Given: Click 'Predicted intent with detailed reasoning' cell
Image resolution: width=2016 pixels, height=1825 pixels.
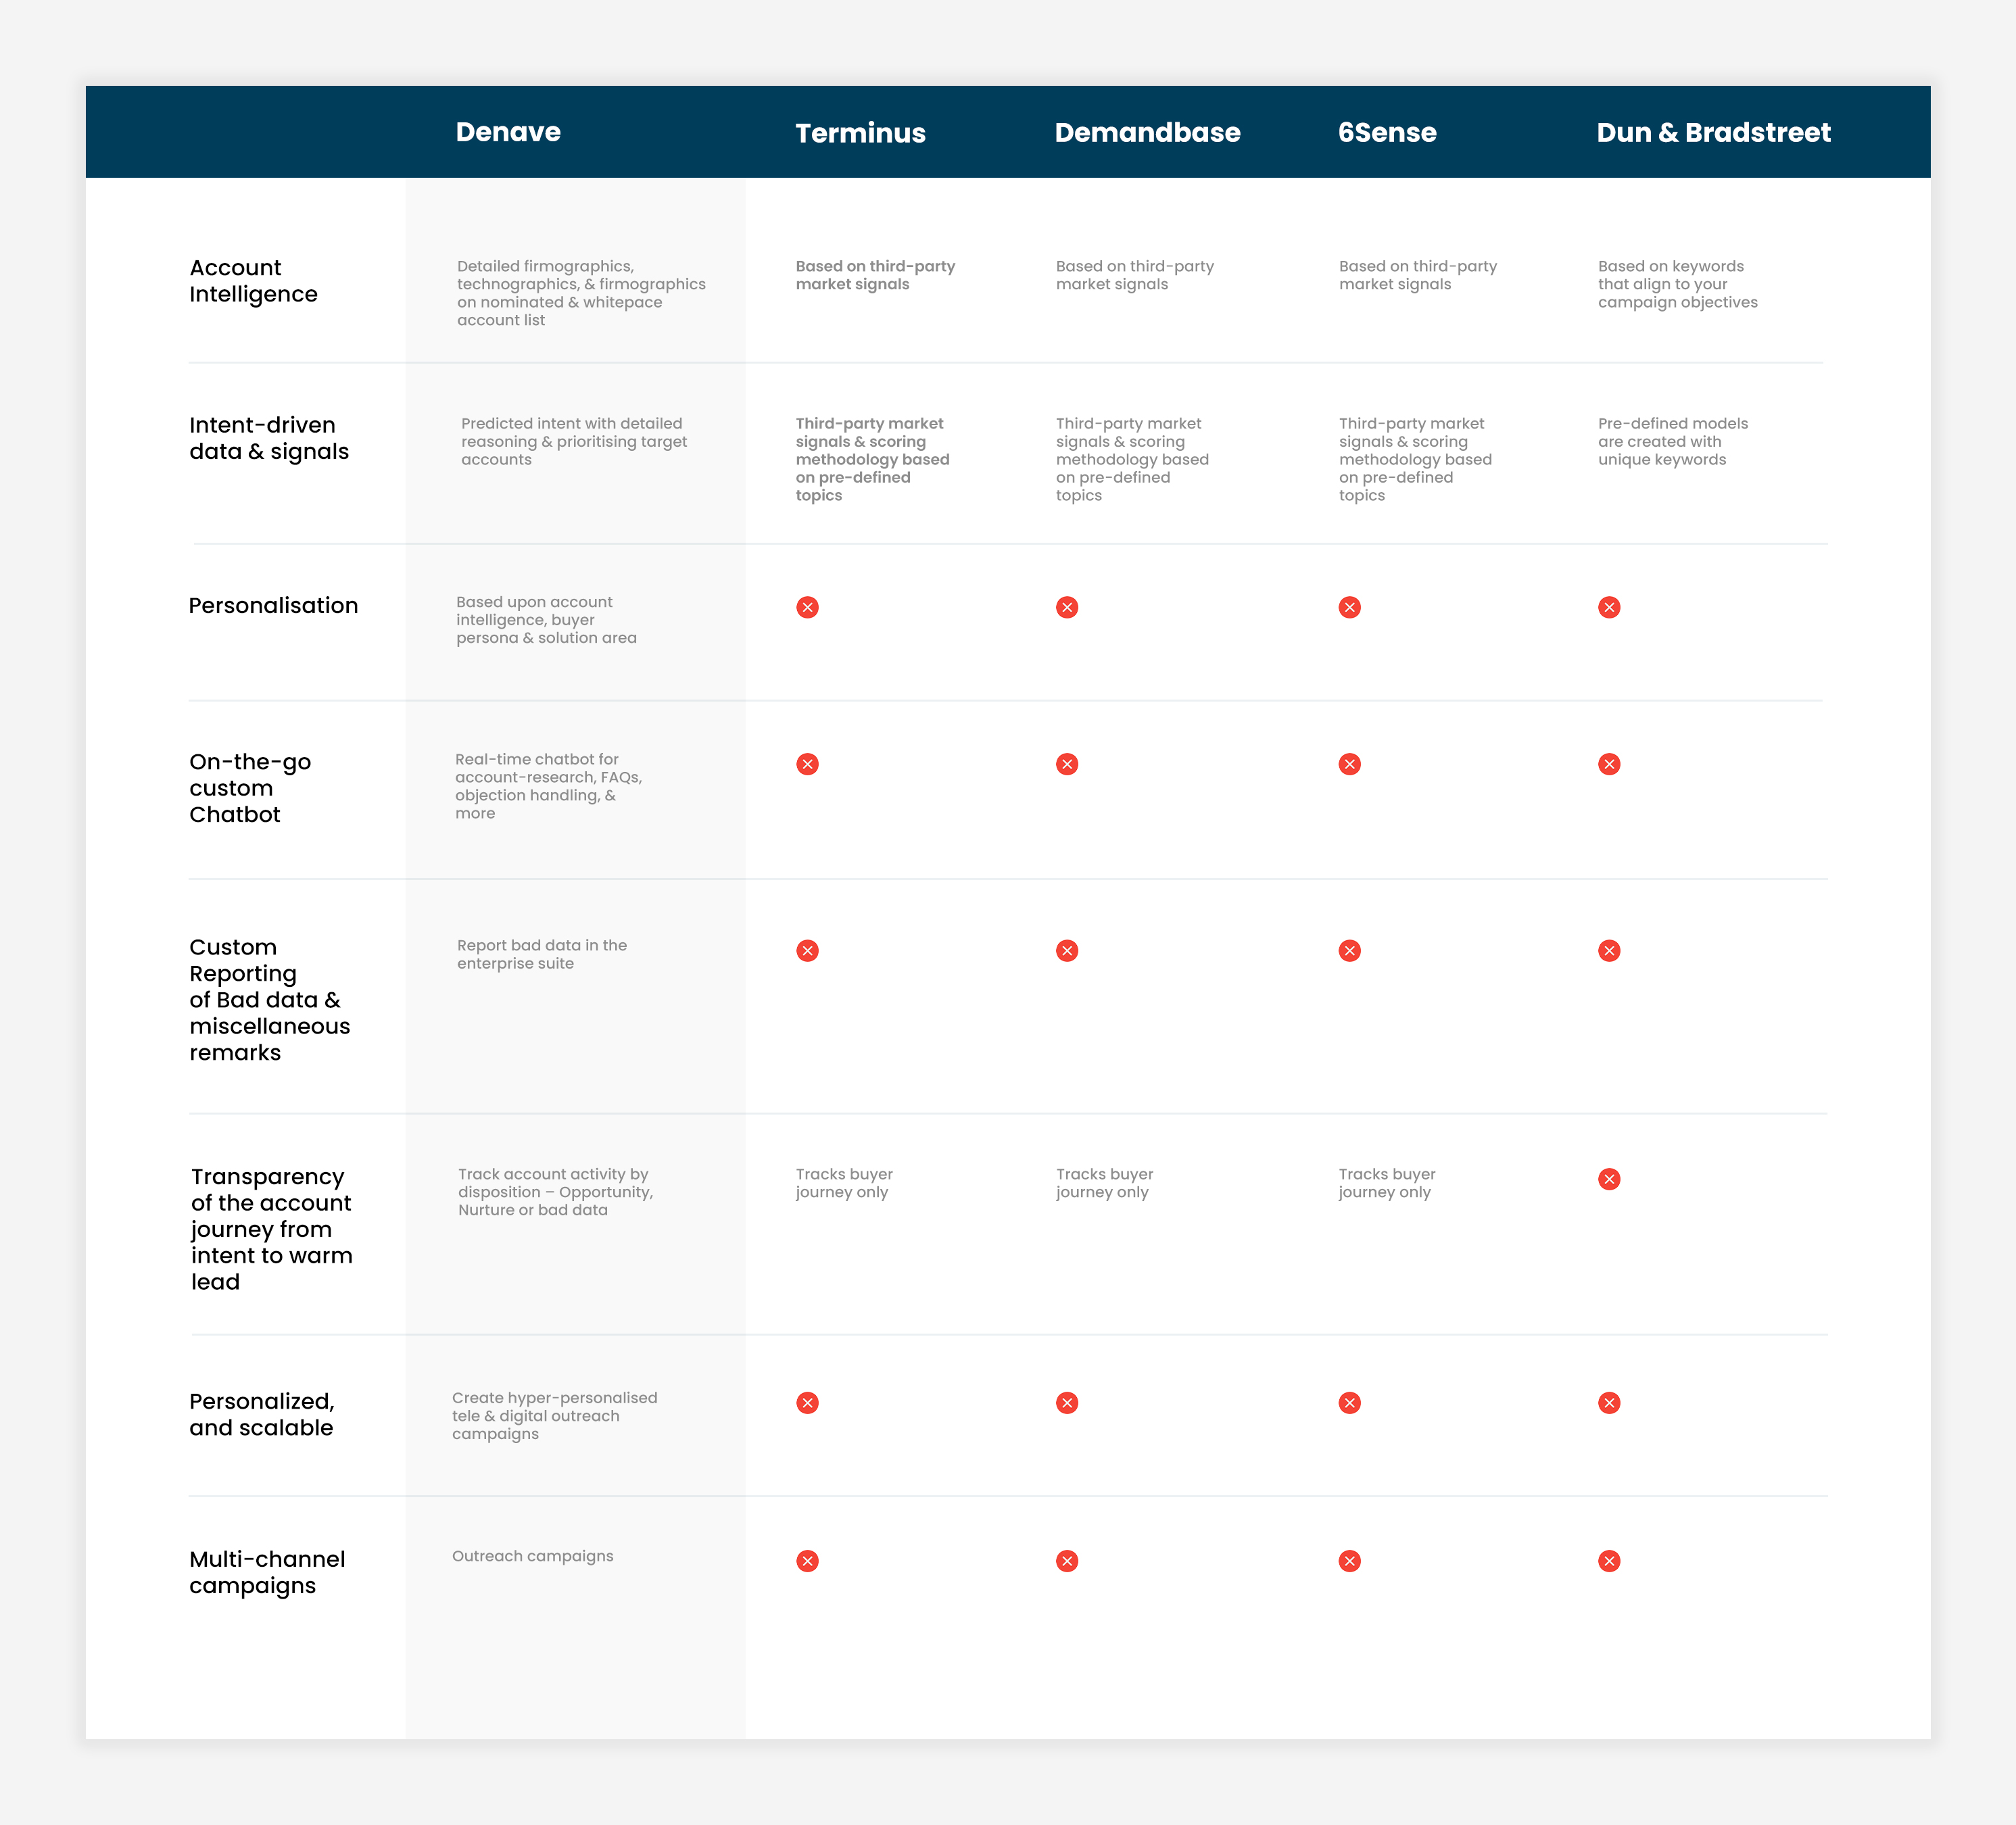Looking at the screenshot, I should tap(574, 441).
